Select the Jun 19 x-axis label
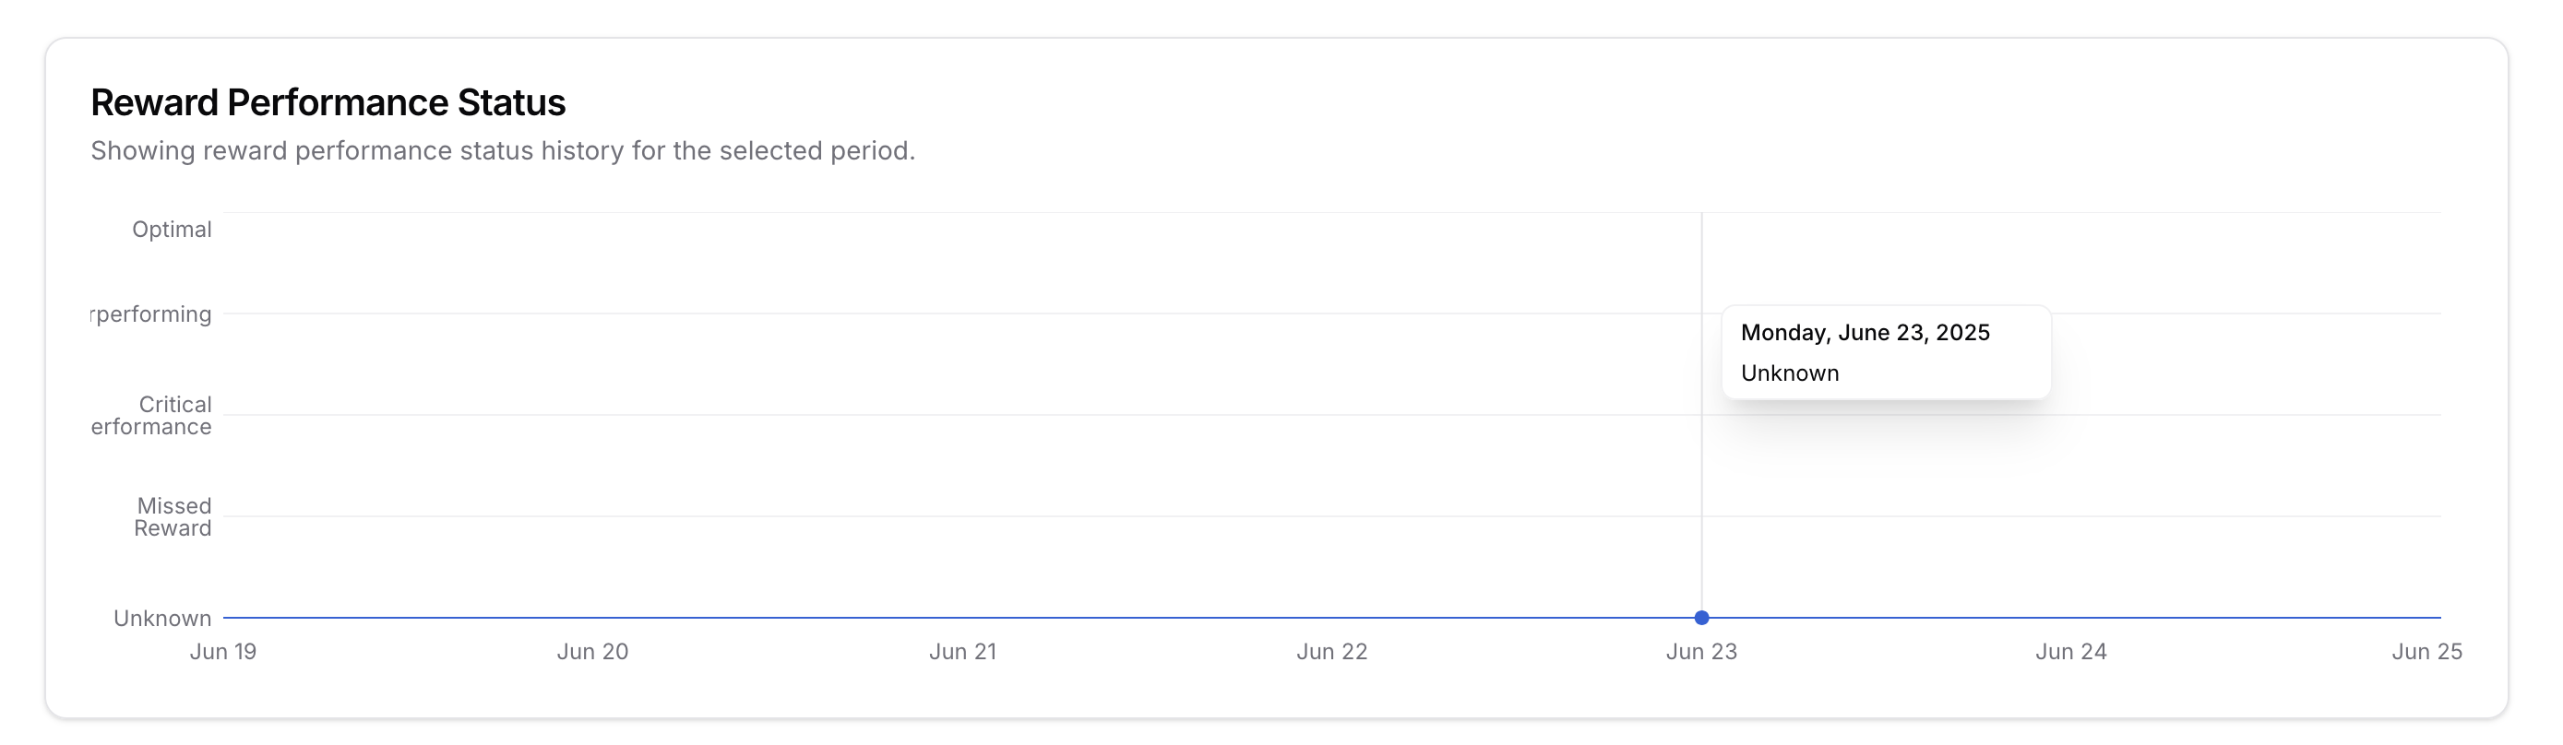Image resolution: width=2563 pixels, height=745 pixels. (223, 652)
